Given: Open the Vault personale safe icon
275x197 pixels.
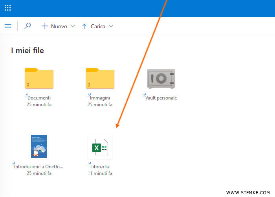Looking at the screenshot, I should coord(161,78).
